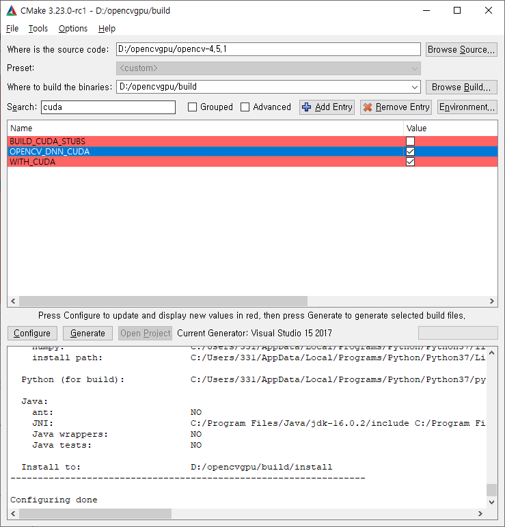Click 'JNI:' line in output log
The width and height of the screenshot is (505, 527).
pyautogui.click(x=42, y=423)
